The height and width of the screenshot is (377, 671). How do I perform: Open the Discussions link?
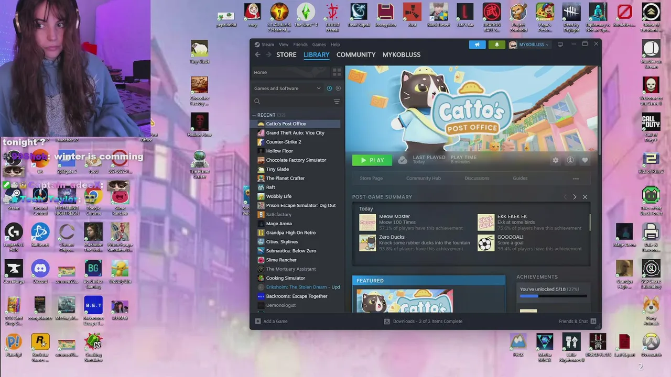pyautogui.click(x=477, y=179)
